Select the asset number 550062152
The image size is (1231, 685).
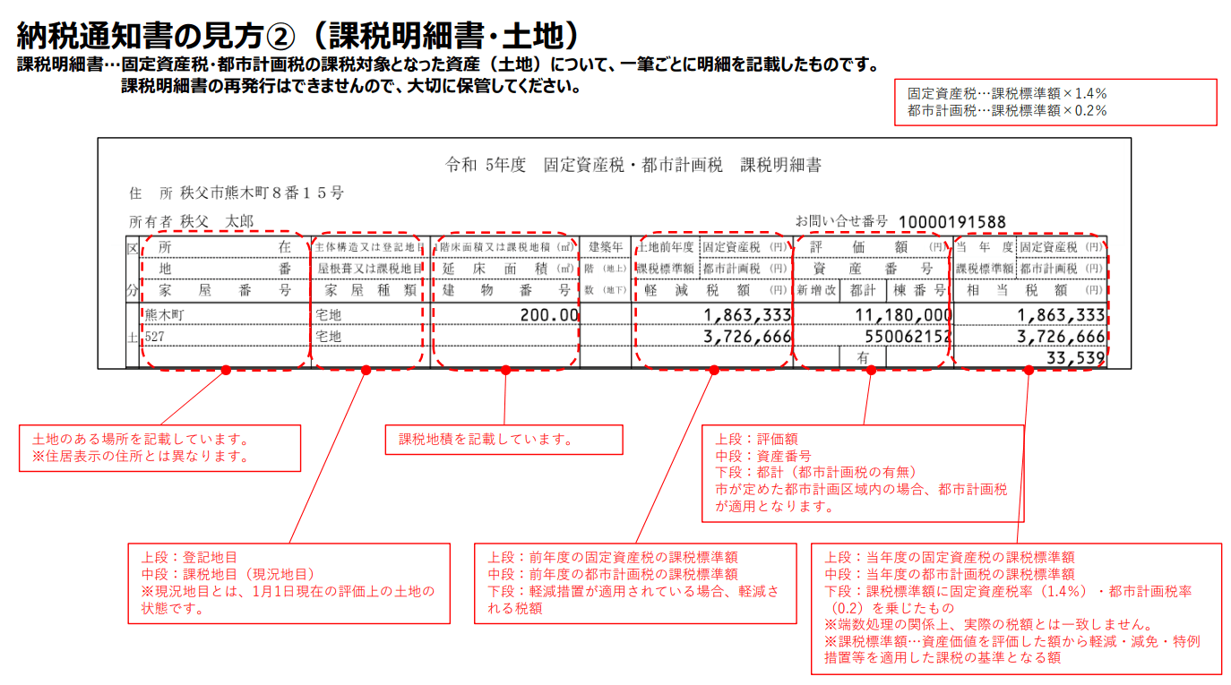click(908, 337)
